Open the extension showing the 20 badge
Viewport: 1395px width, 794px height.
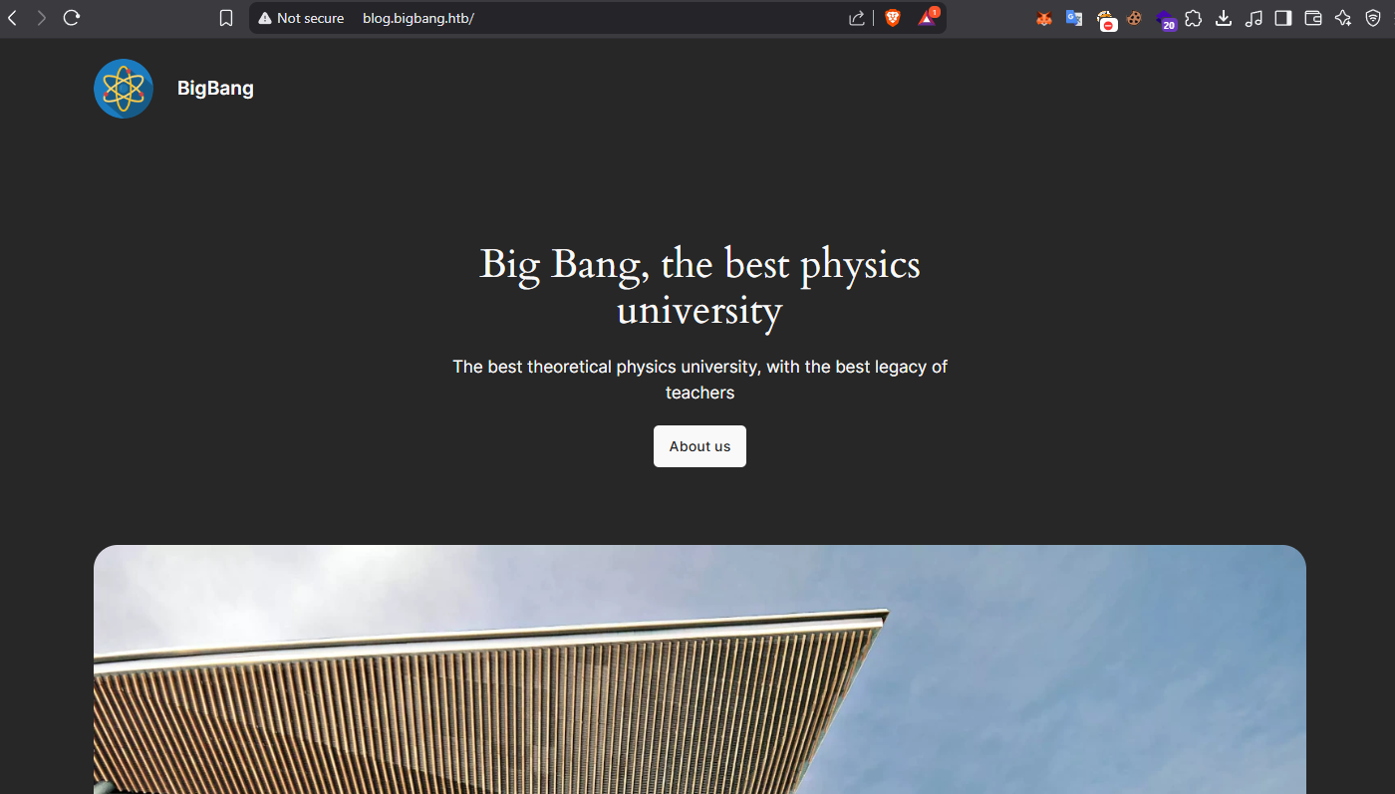tap(1166, 17)
